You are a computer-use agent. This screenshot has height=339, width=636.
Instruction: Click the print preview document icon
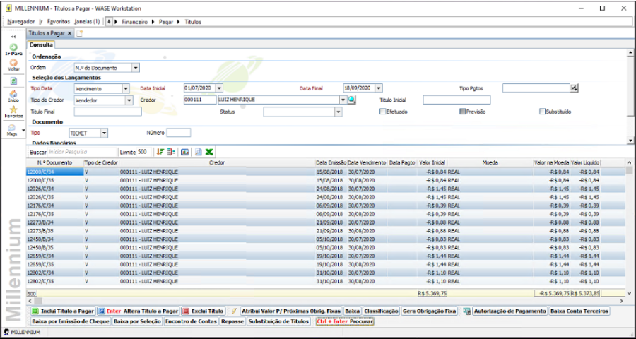199,152
